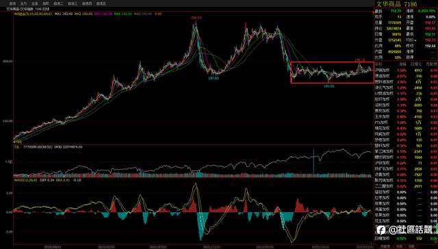This screenshot has height=249, width=438.
Task: Click the Facebook logo watermark
Action: (x=381, y=230)
